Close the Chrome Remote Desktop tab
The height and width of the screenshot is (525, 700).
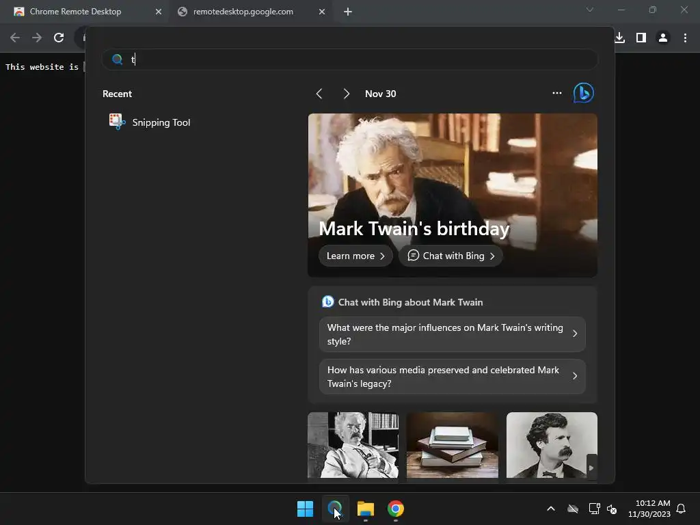point(159,12)
